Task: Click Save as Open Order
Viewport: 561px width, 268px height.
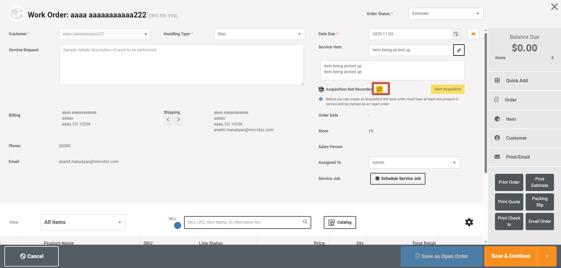Action: click(441, 256)
